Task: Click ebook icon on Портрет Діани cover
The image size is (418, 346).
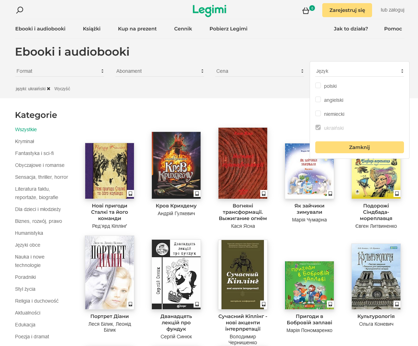Action: pyautogui.click(x=130, y=304)
